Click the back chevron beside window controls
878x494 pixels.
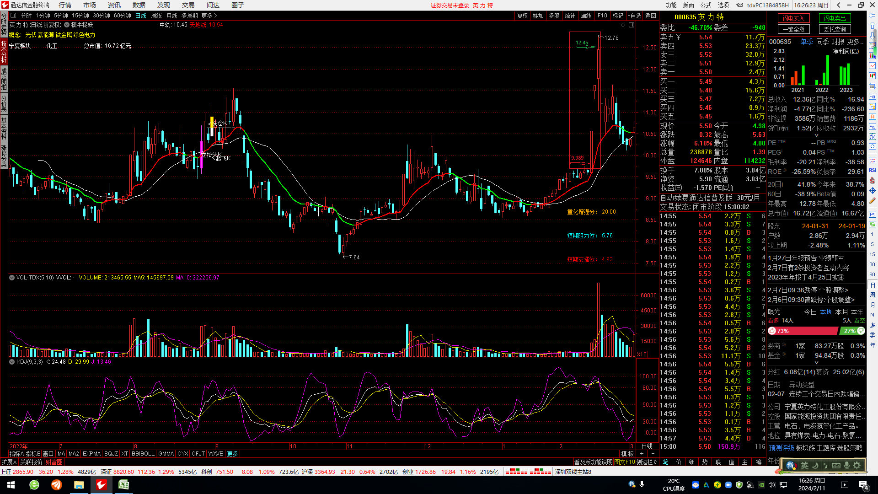coord(838,5)
